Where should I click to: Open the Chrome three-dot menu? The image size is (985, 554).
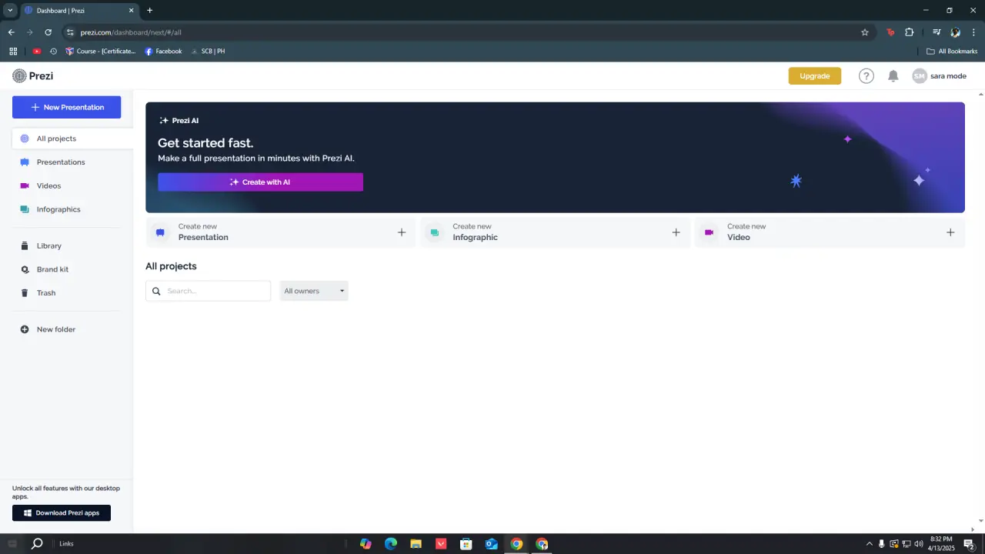tap(973, 32)
